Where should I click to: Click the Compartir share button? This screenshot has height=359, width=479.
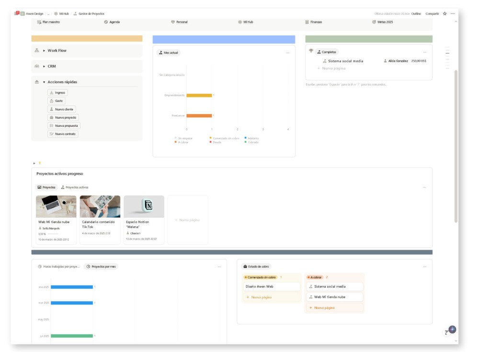[x=432, y=14]
